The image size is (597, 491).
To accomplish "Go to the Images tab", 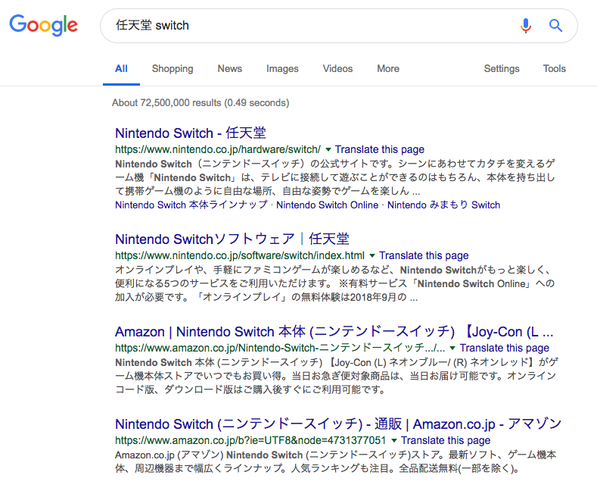I will pyautogui.click(x=282, y=69).
